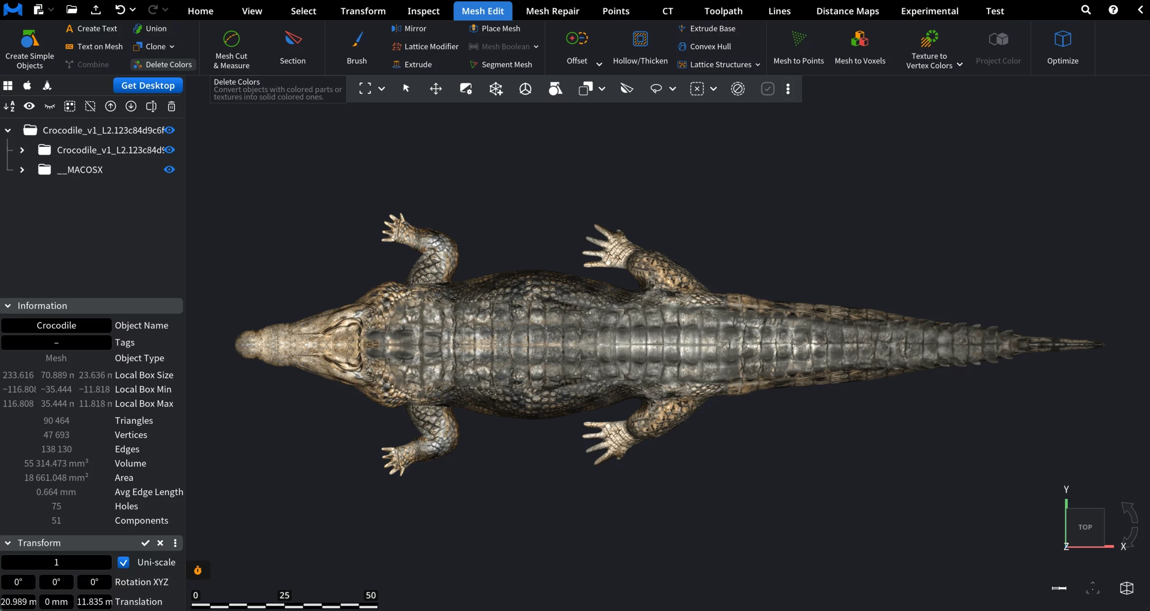The height and width of the screenshot is (611, 1150).
Task: Open the Lattice Structures dropdown
Action: 757,65
